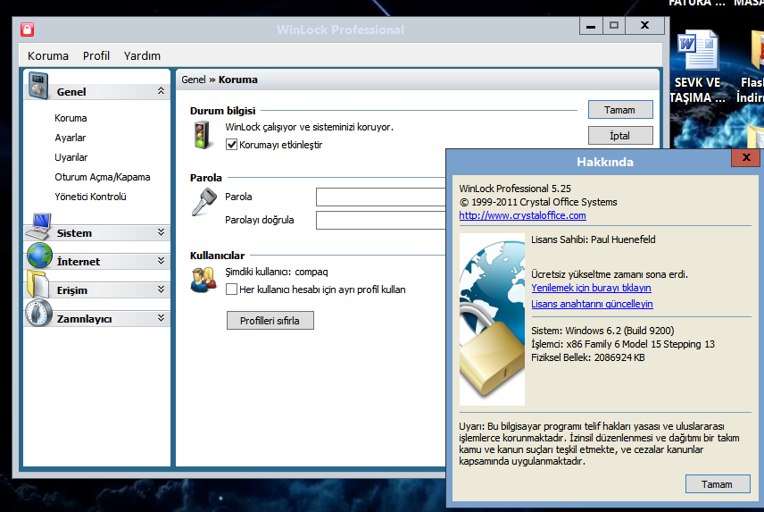
Task: Click the Fiziksel Bellek: 2086924 KB text
Action: [588, 357]
